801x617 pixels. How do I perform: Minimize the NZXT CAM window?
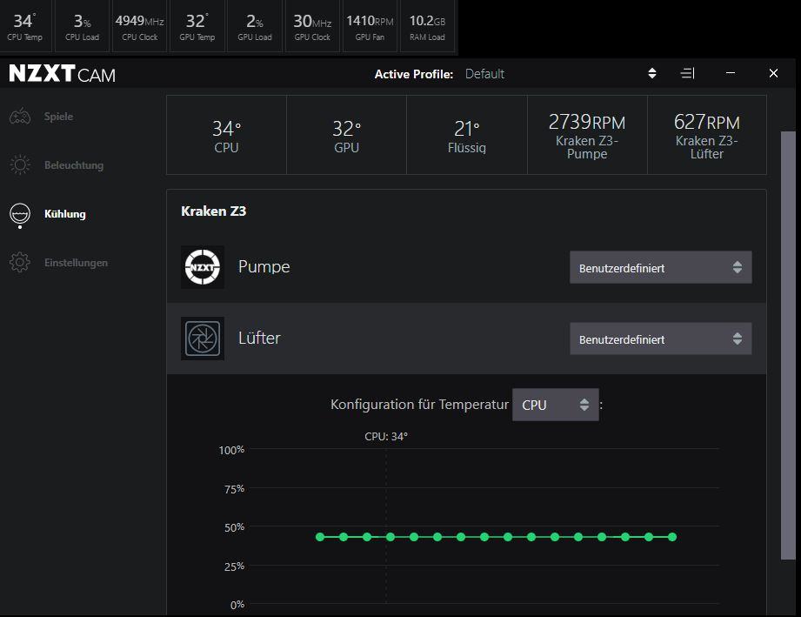click(x=731, y=73)
